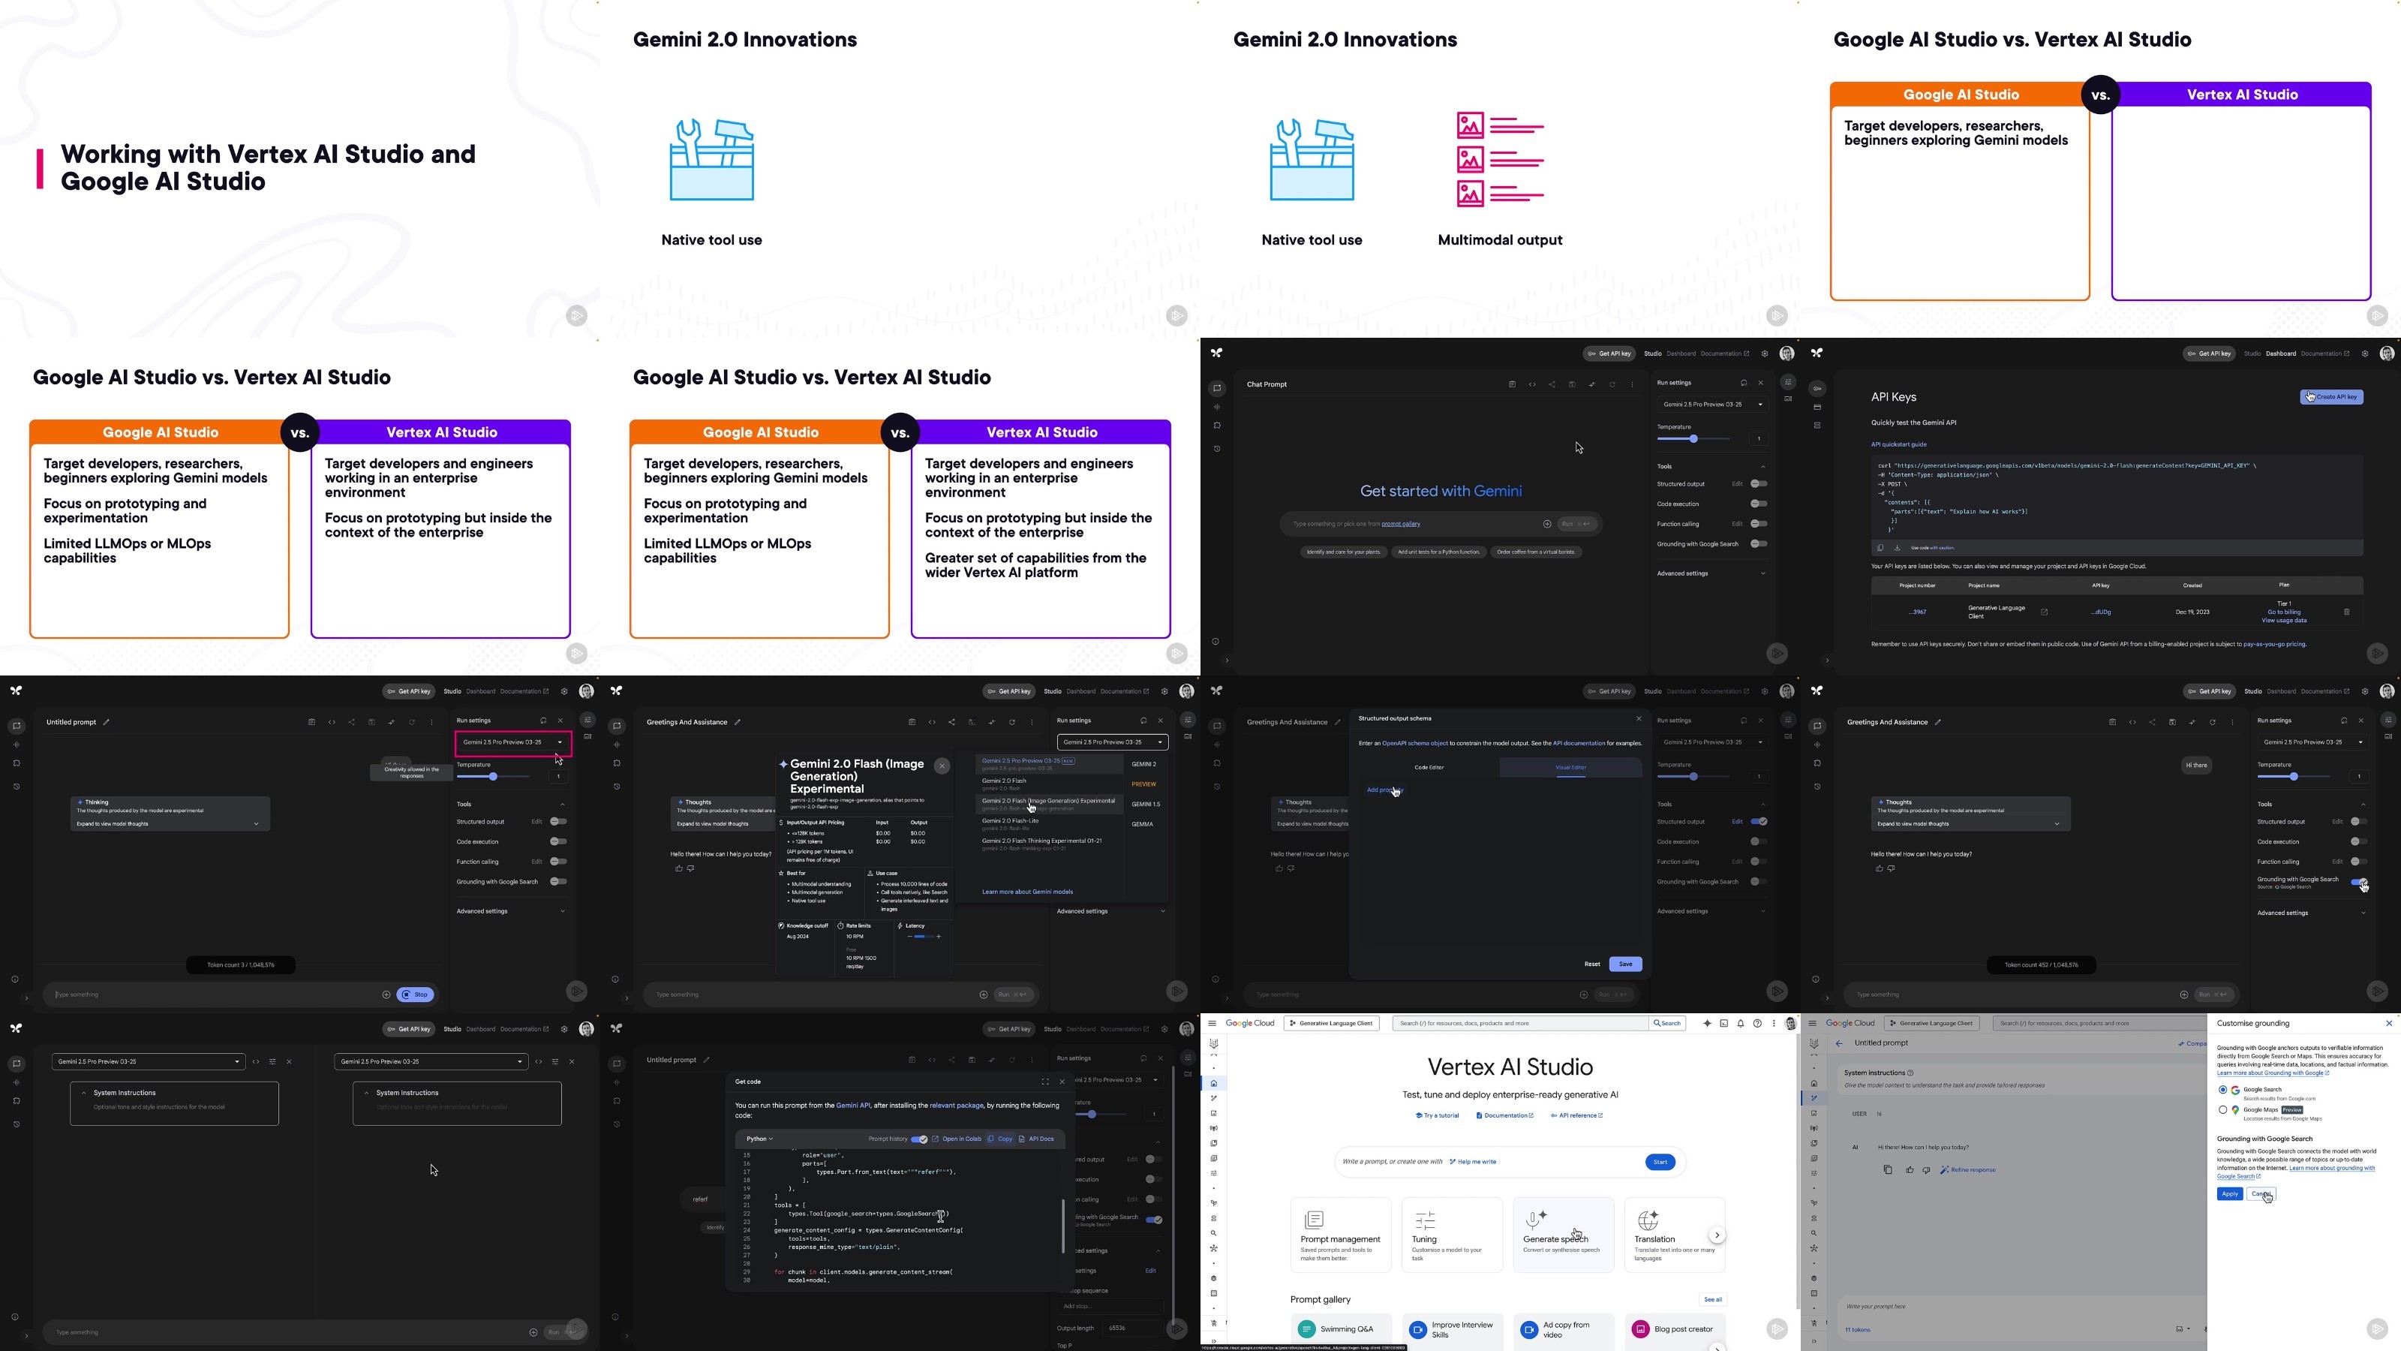Open the Python language dropdown in the Get code dialog
The image size is (2401, 1351).
tap(759, 1139)
